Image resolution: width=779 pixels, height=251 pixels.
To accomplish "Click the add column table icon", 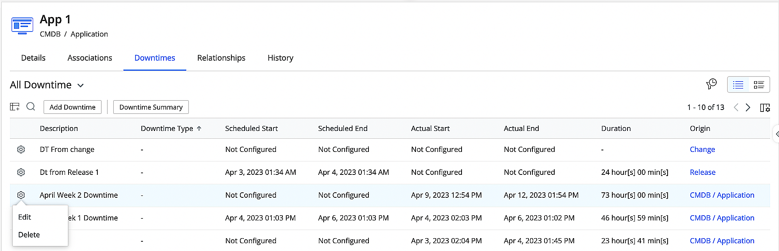I will tap(15, 107).
